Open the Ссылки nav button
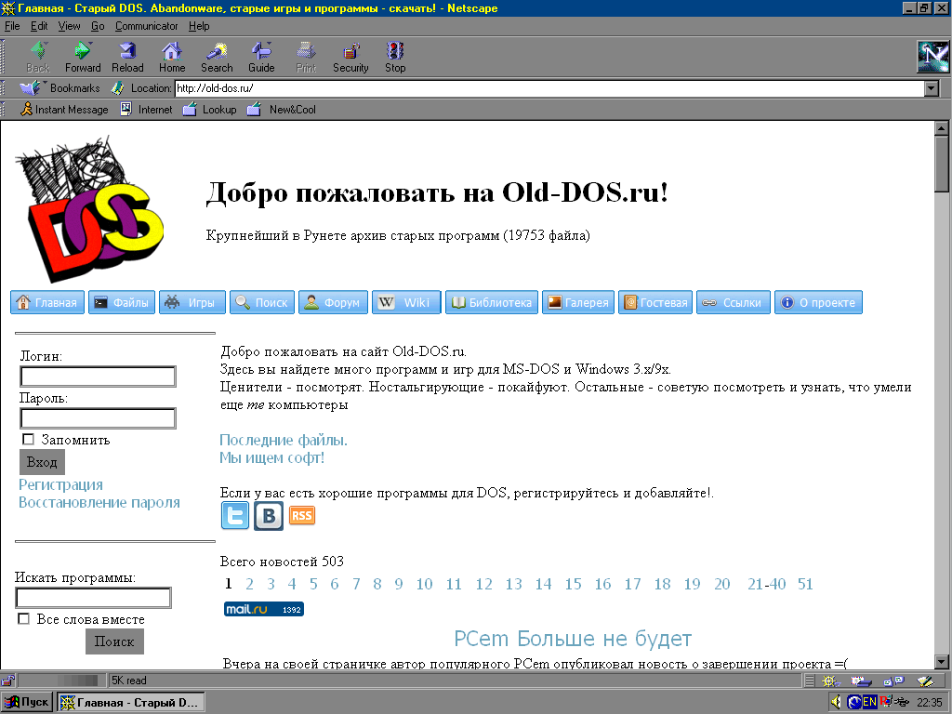 [x=734, y=302]
